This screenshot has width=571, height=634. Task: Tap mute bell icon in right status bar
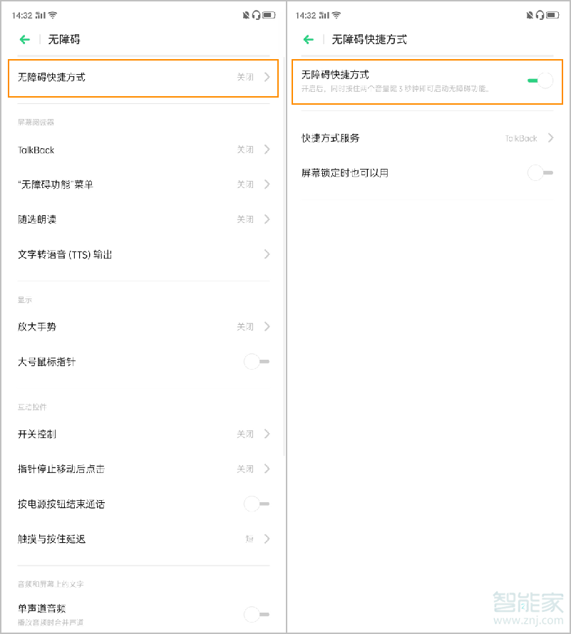(x=530, y=15)
